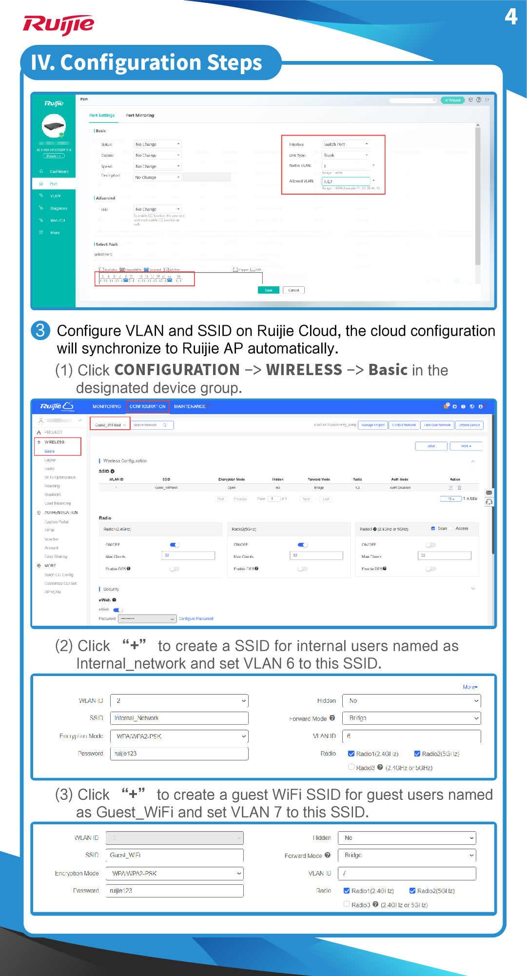Click the logout icon at the Port page top right

pyautogui.click(x=487, y=100)
